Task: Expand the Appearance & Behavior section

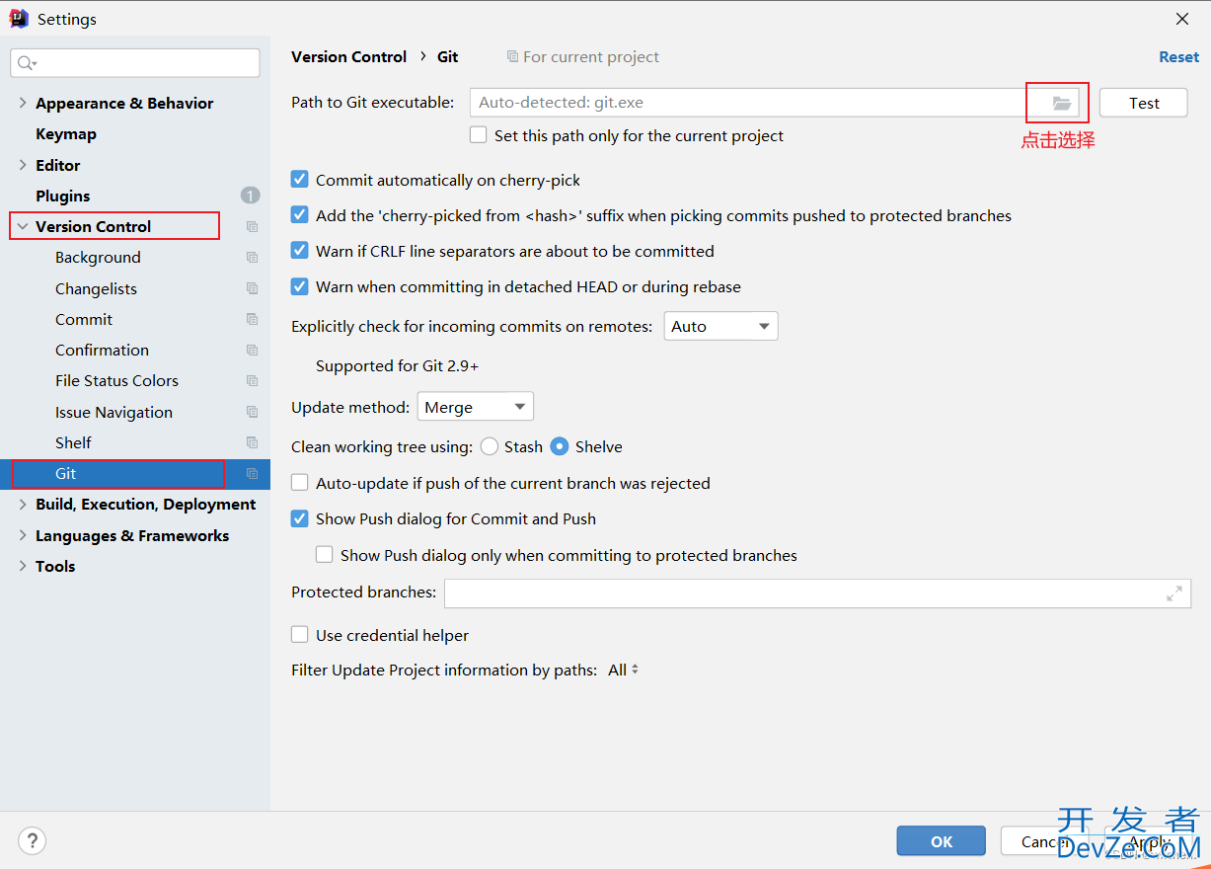Action: (23, 103)
